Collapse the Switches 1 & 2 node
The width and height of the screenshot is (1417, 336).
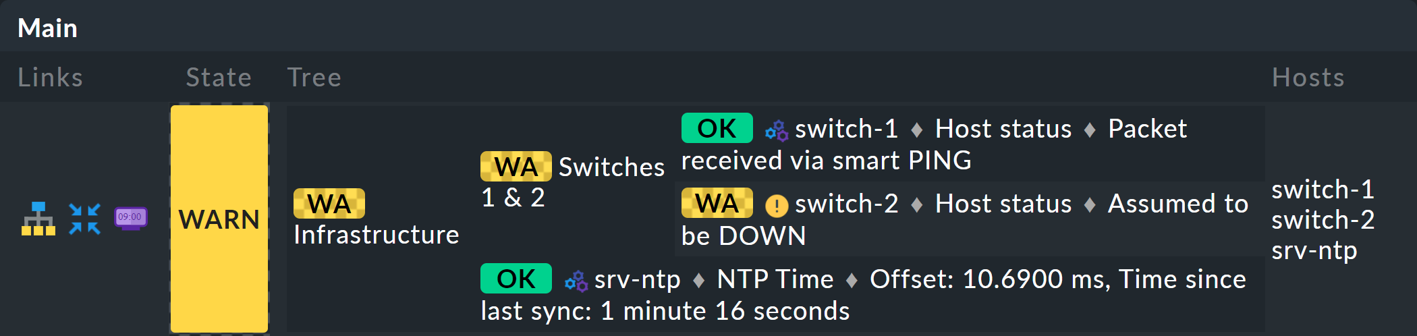point(611,167)
